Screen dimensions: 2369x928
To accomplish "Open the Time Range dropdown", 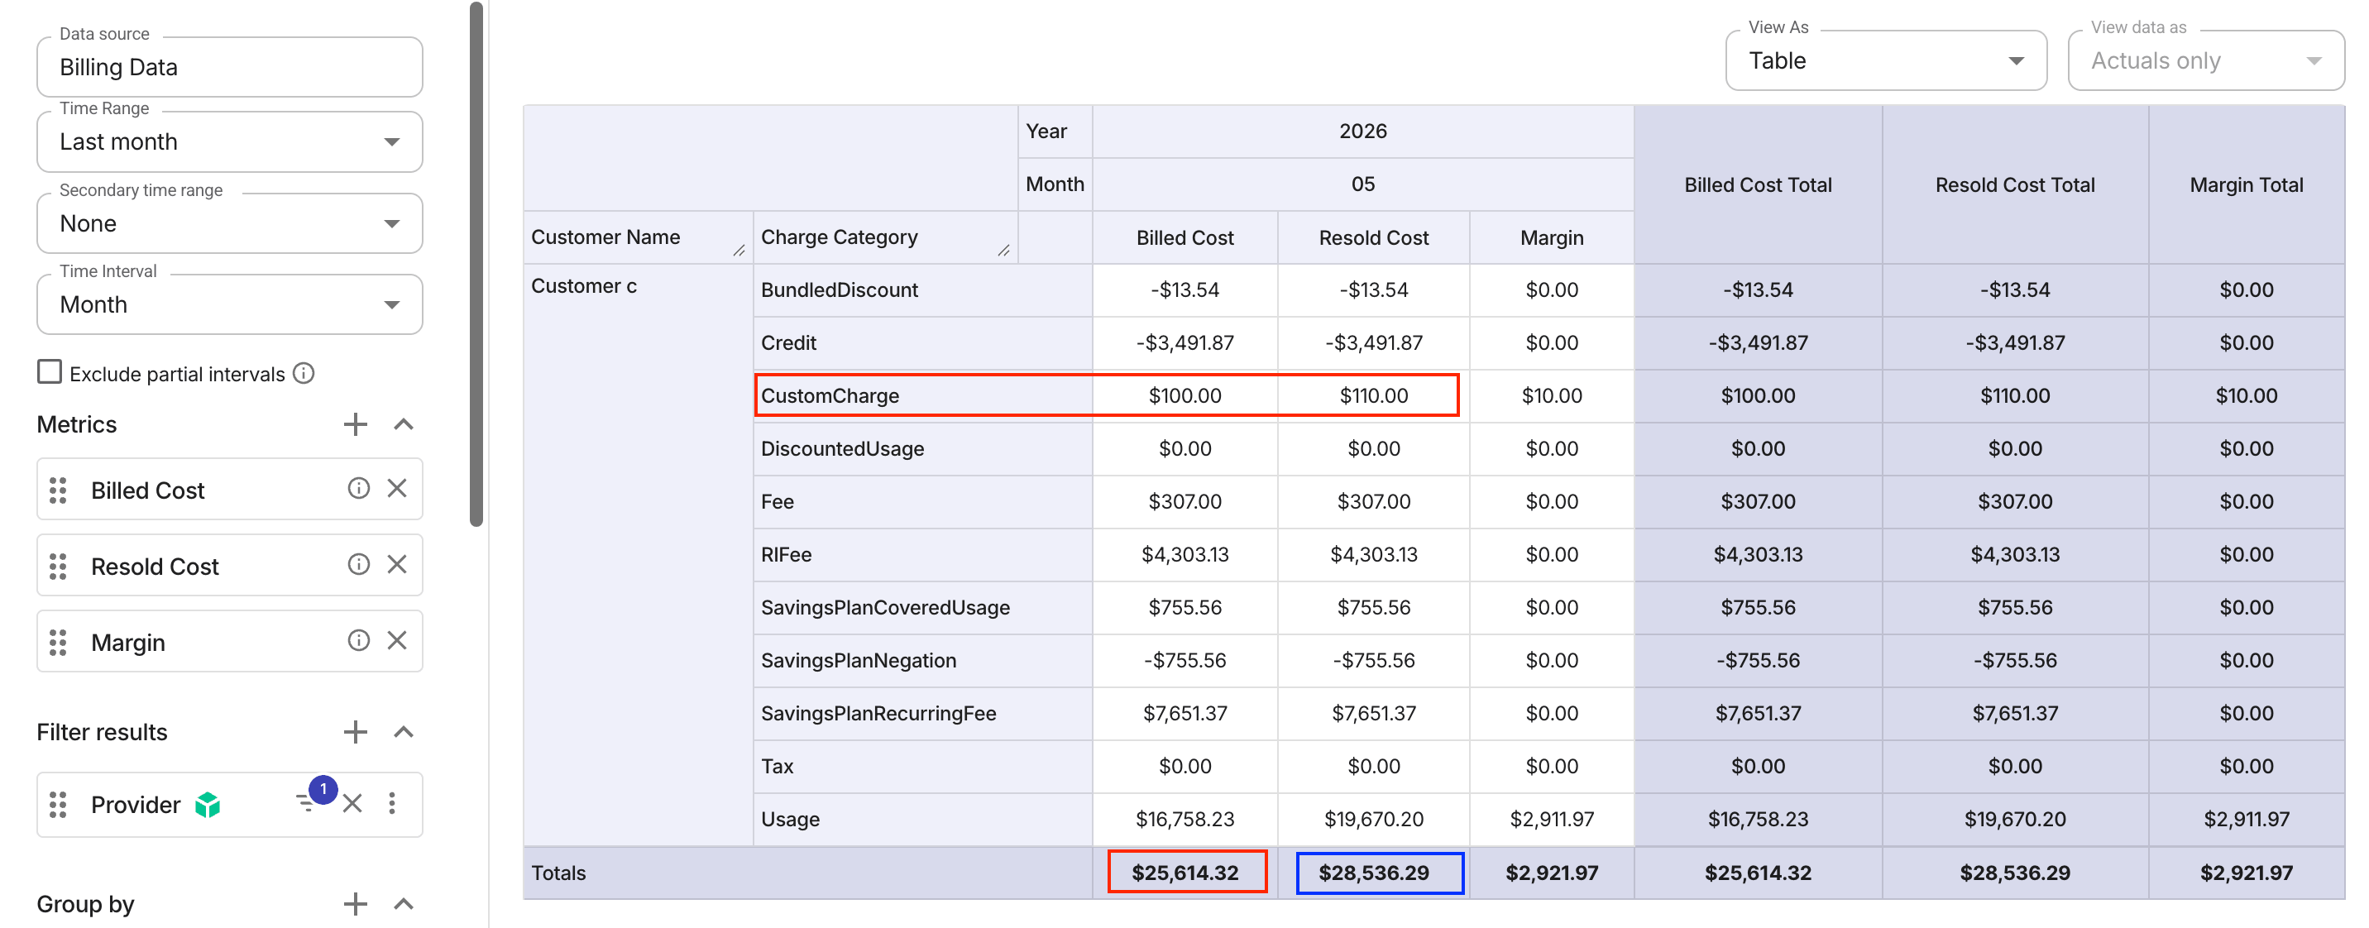I will [230, 141].
